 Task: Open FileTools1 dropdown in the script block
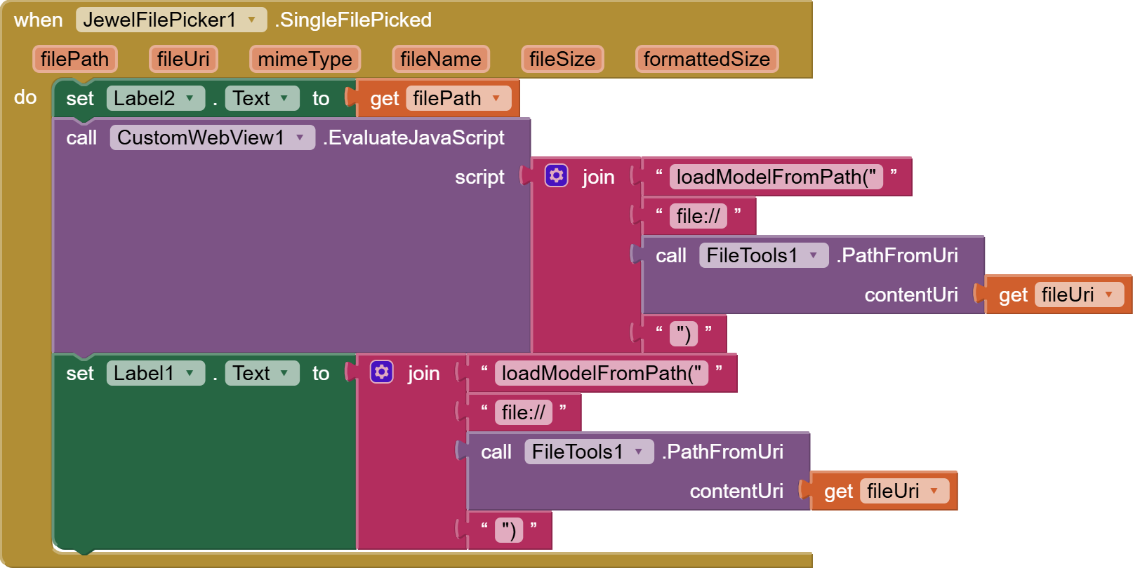coord(814,255)
